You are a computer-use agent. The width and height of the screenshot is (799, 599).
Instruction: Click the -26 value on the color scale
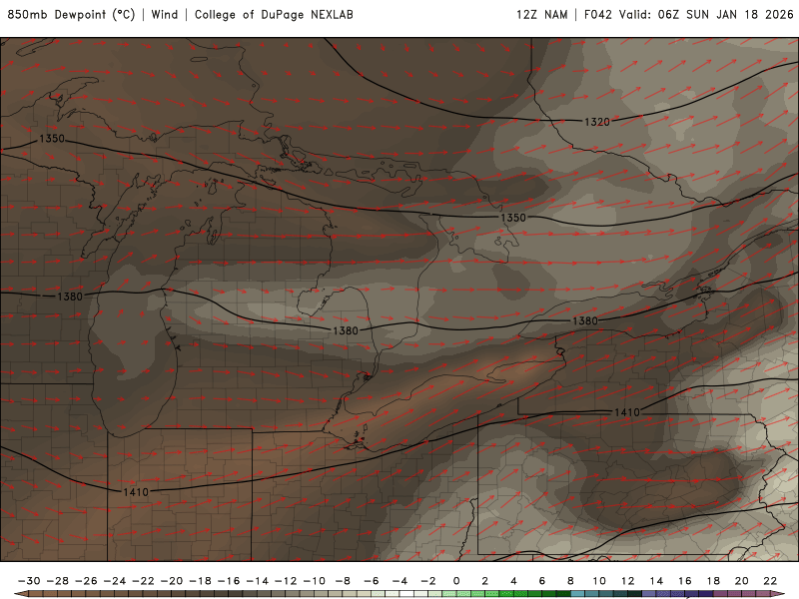point(86,581)
